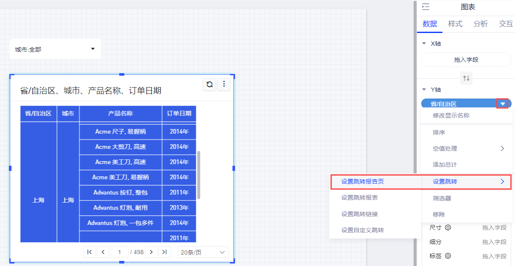Go to the next table page
The image size is (515, 266).
[151, 252]
